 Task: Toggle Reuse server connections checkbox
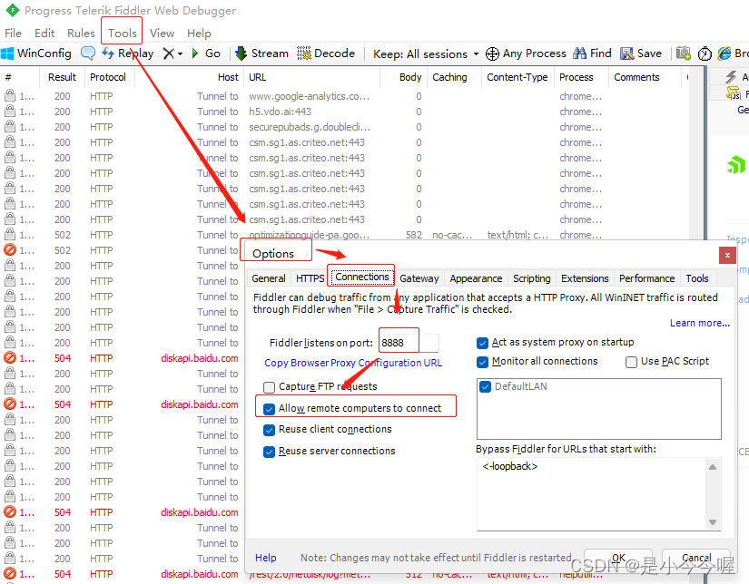coord(269,452)
